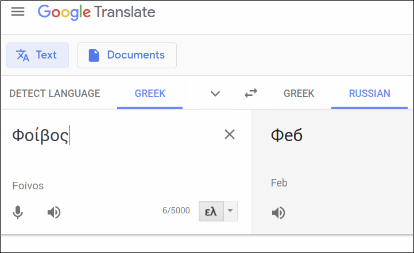Select the DETECT LANGUAGE source tab

pos(55,94)
